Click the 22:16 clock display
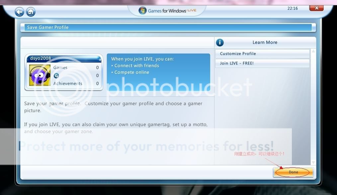The width and height of the screenshot is (337, 195). coord(293,9)
